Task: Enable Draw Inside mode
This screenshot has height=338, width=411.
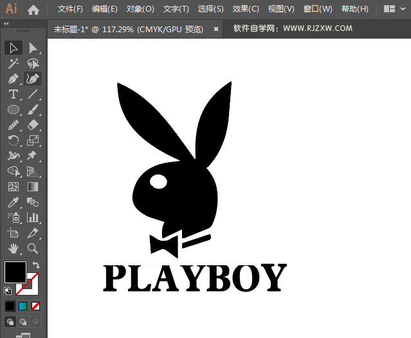Action: (35, 321)
